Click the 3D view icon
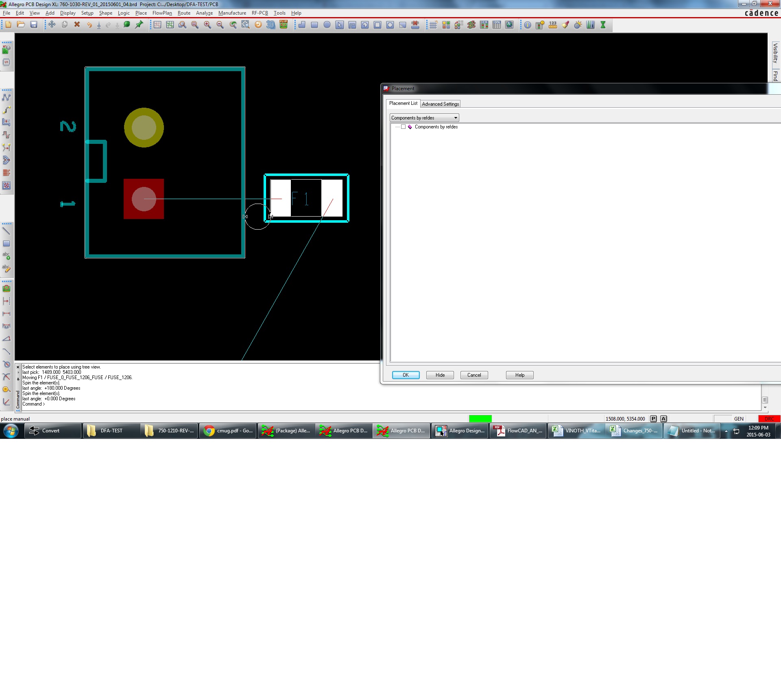The width and height of the screenshot is (781, 677). tap(271, 25)
